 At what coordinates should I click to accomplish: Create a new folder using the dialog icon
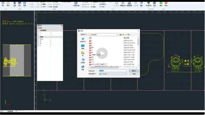[x=126, y=34]
